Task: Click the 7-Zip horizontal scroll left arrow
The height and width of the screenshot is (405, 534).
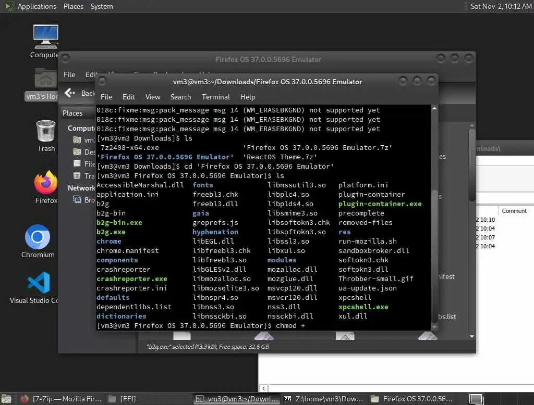Action: click(x=263, y=388)
